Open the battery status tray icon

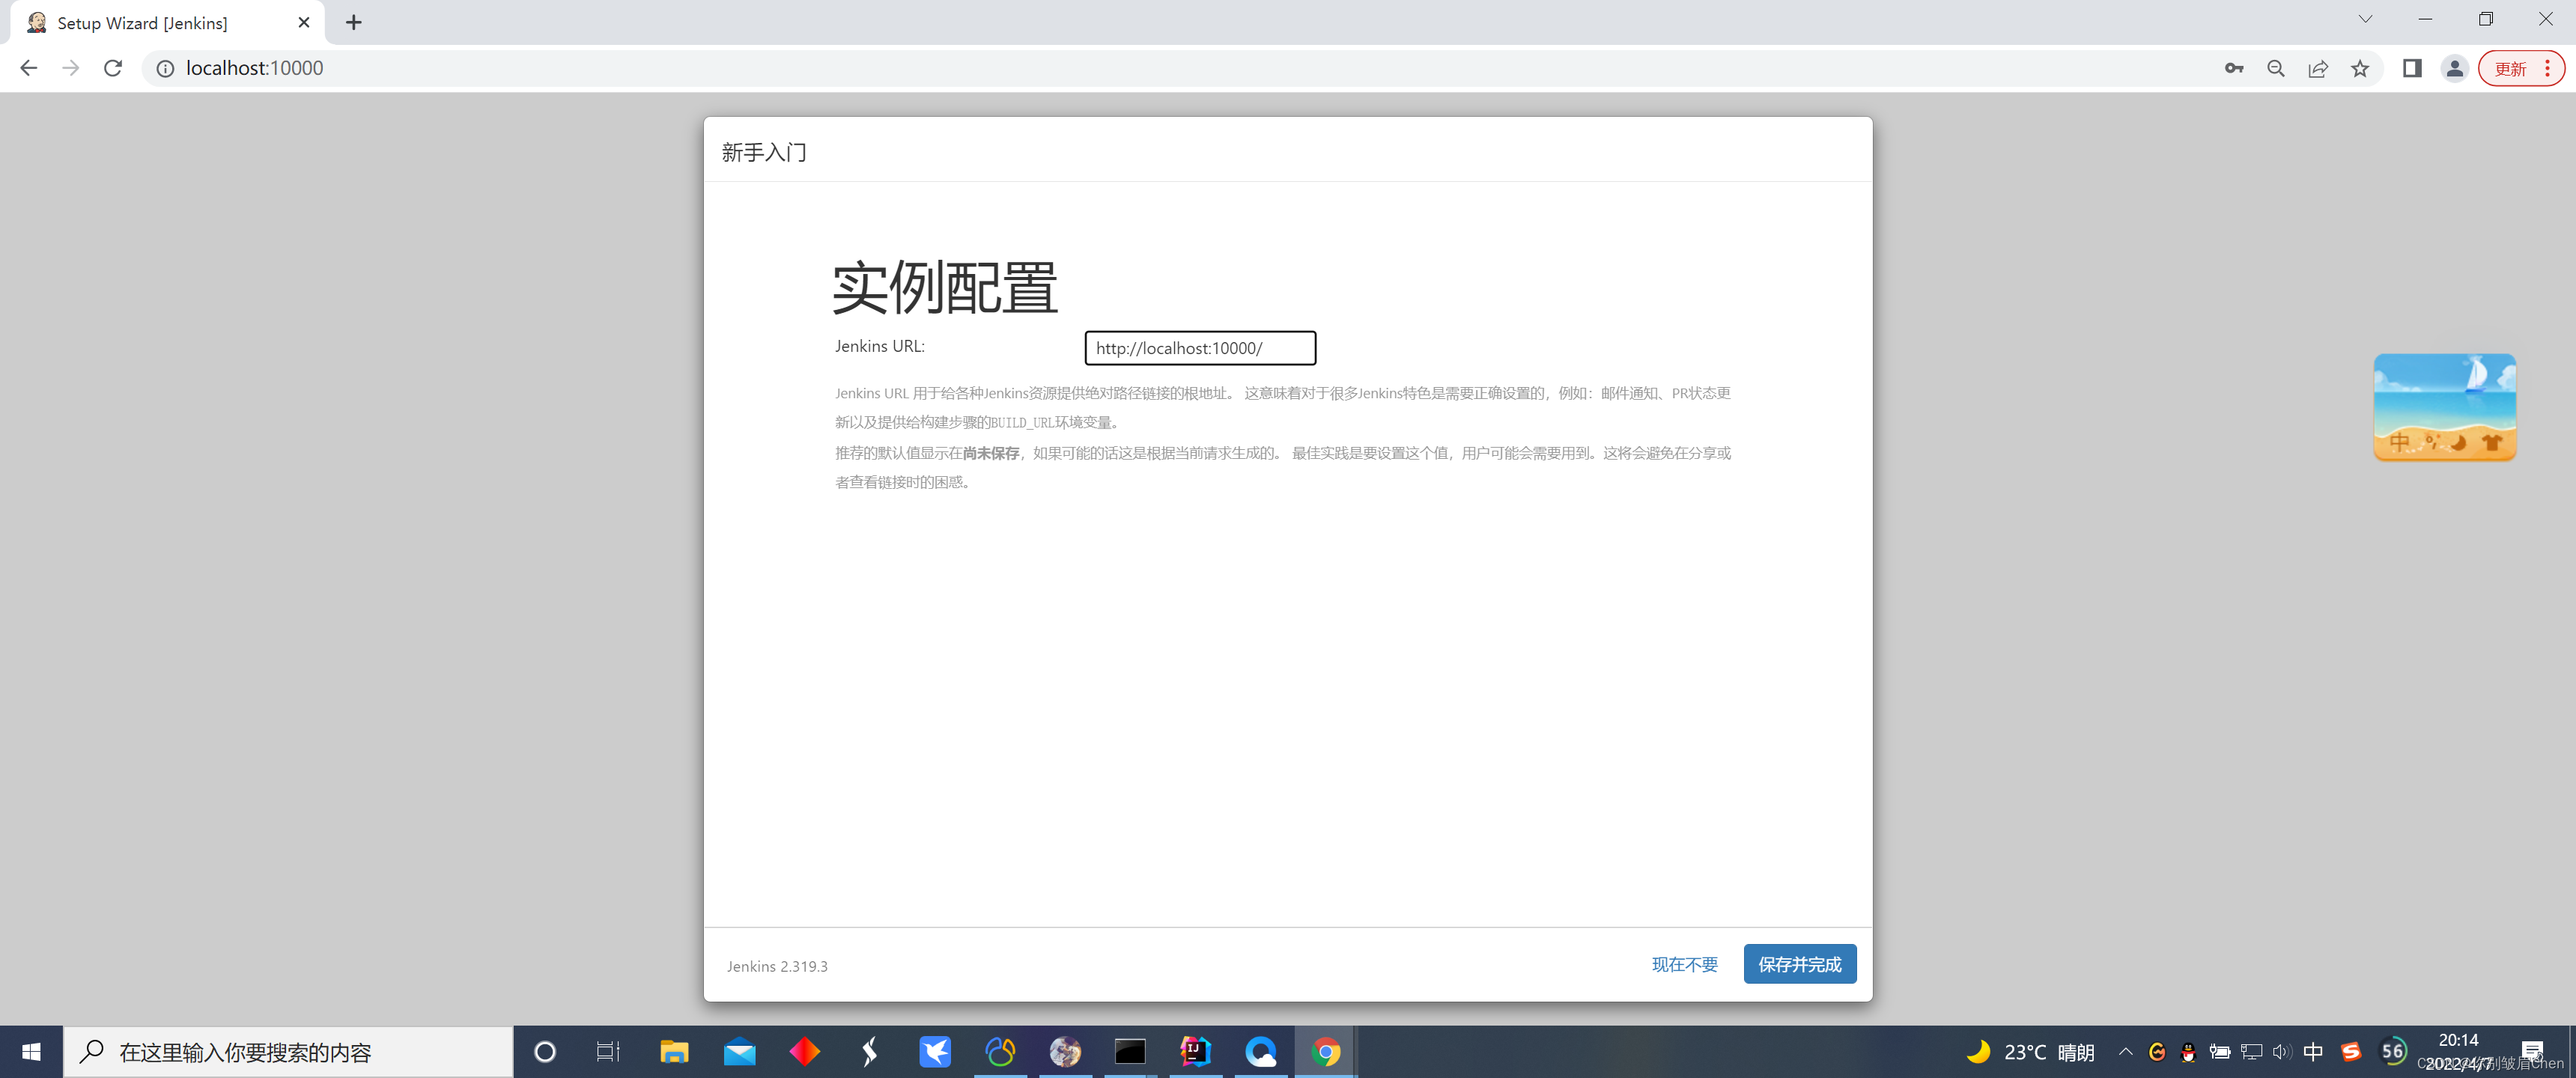point(2221,1052)
